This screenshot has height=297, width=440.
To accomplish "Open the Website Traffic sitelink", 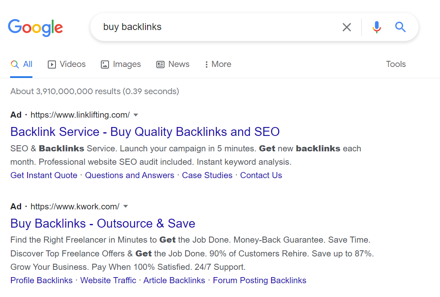I will point(108,280).
